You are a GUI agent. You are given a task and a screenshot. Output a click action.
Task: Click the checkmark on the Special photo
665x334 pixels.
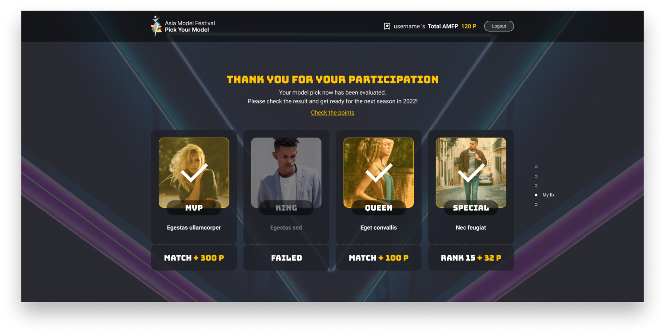coord(471,172)
